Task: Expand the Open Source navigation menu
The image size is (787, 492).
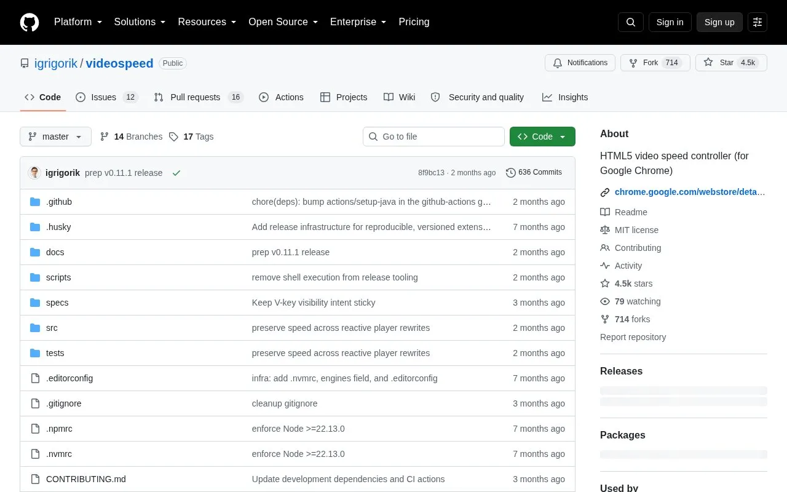Action: [x=283, y=22]
